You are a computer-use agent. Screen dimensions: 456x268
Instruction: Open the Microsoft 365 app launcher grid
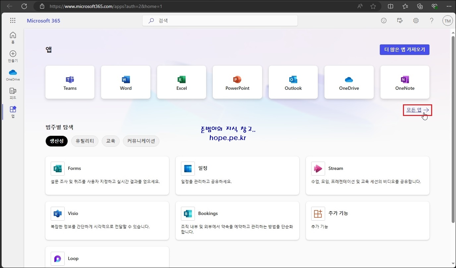coord(13,21)
